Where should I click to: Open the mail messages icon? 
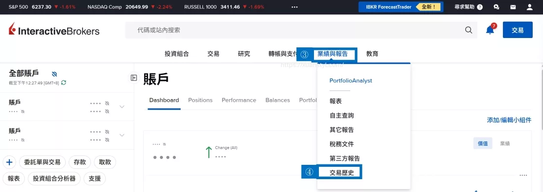tap(513, 7)
